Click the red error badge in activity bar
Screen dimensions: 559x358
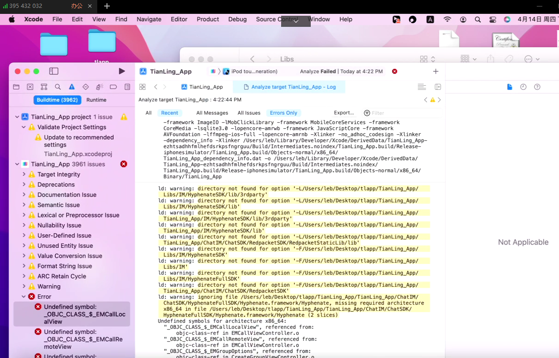[x=395, y=71]
